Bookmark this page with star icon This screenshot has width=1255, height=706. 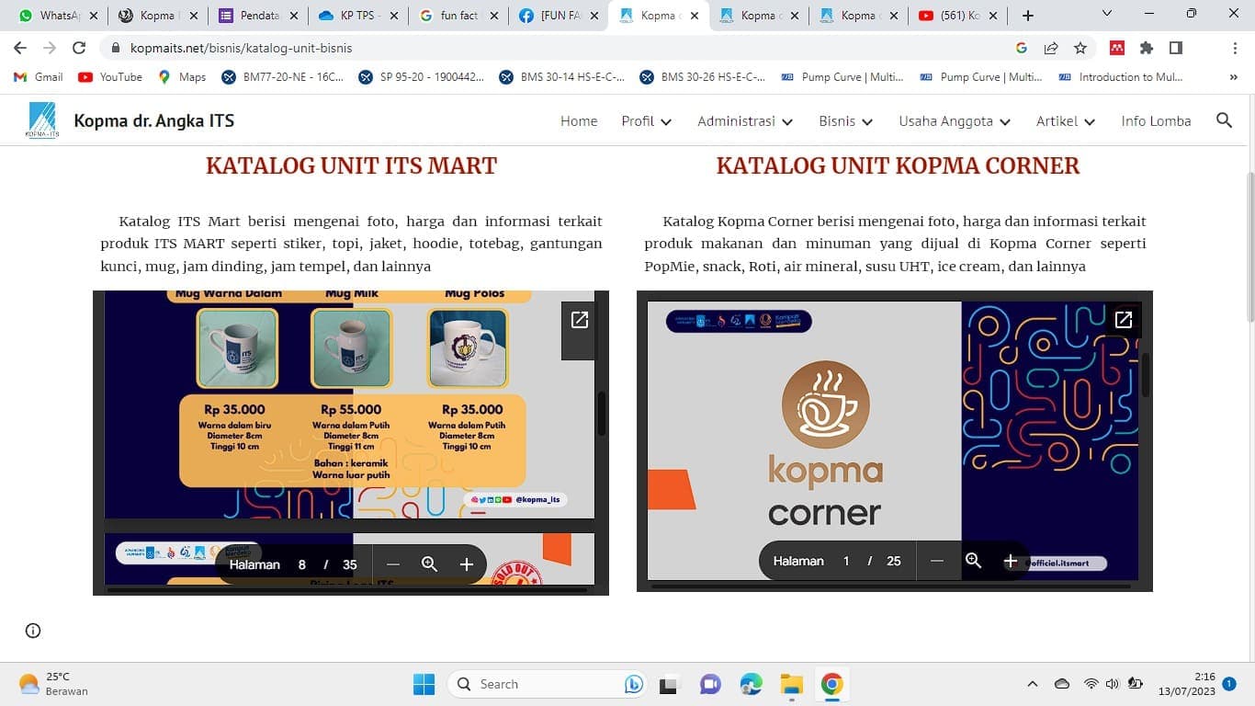click(x=1080, y=48)
